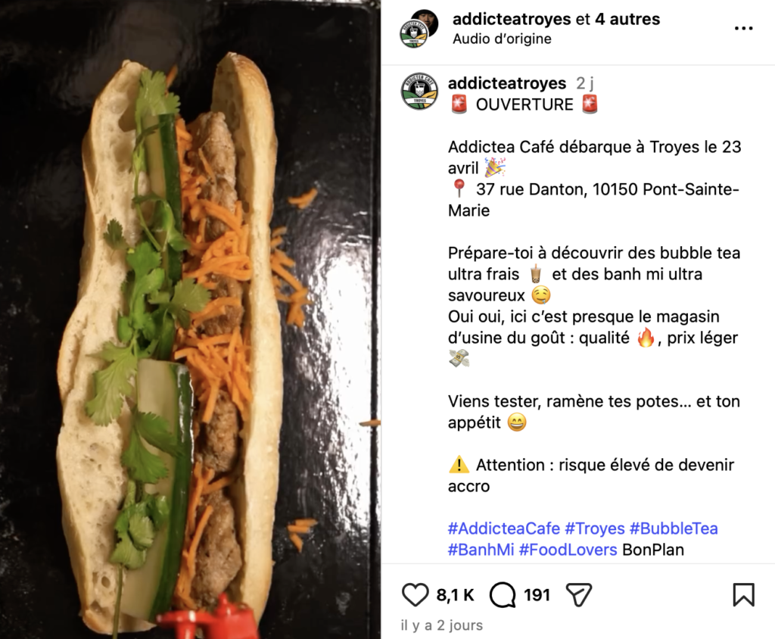
Task: Open the header stacked profile avatars
Action: (x=419, y=28)
